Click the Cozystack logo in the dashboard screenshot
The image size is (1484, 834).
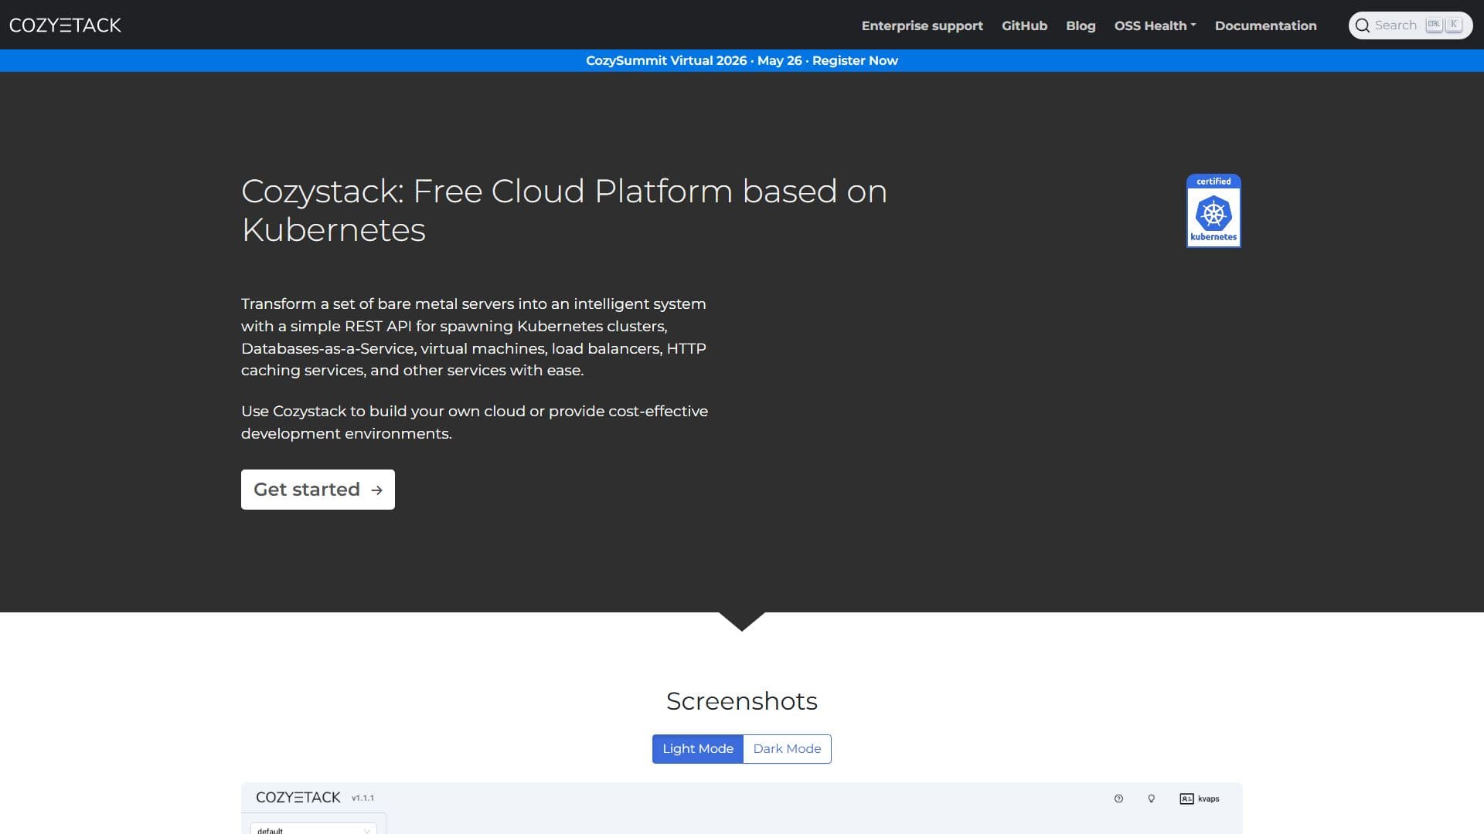click(x=298, y=798)
